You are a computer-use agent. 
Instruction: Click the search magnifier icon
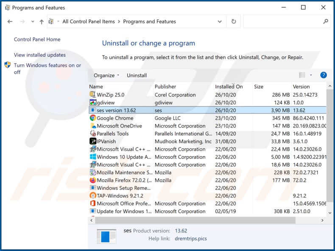pos(325,21)
